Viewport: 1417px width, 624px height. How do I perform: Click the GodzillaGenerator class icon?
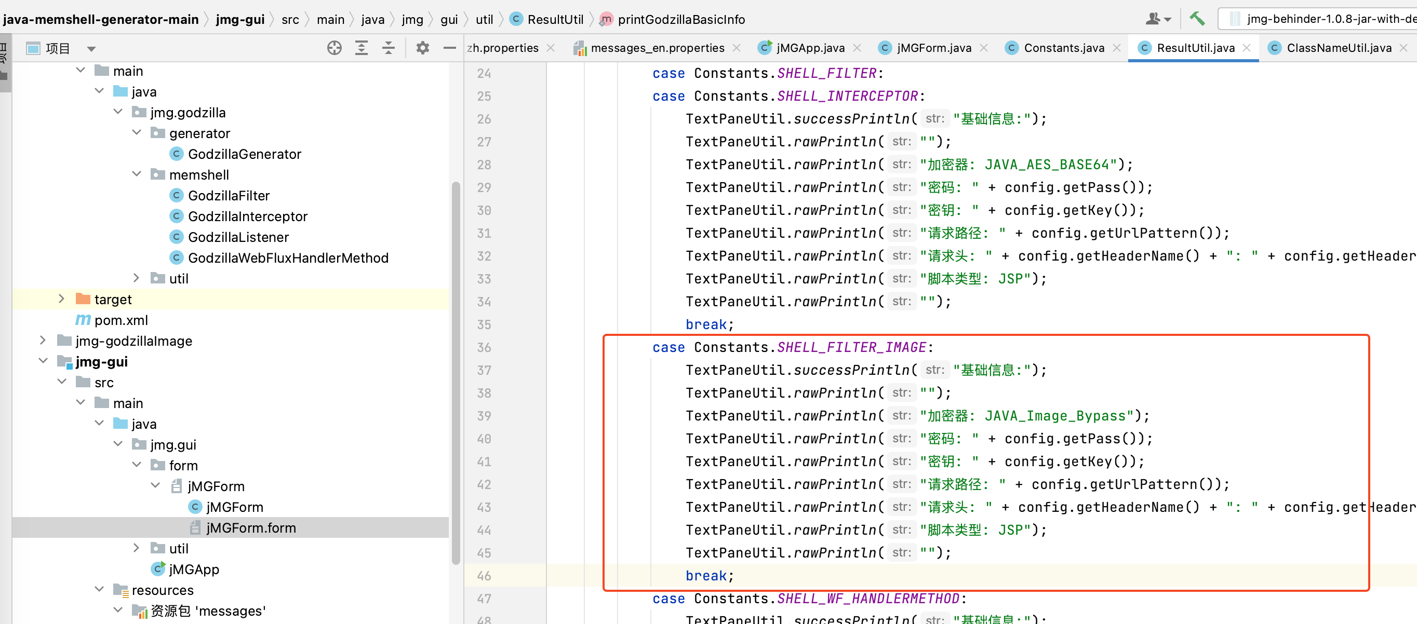tap(176, 154)
